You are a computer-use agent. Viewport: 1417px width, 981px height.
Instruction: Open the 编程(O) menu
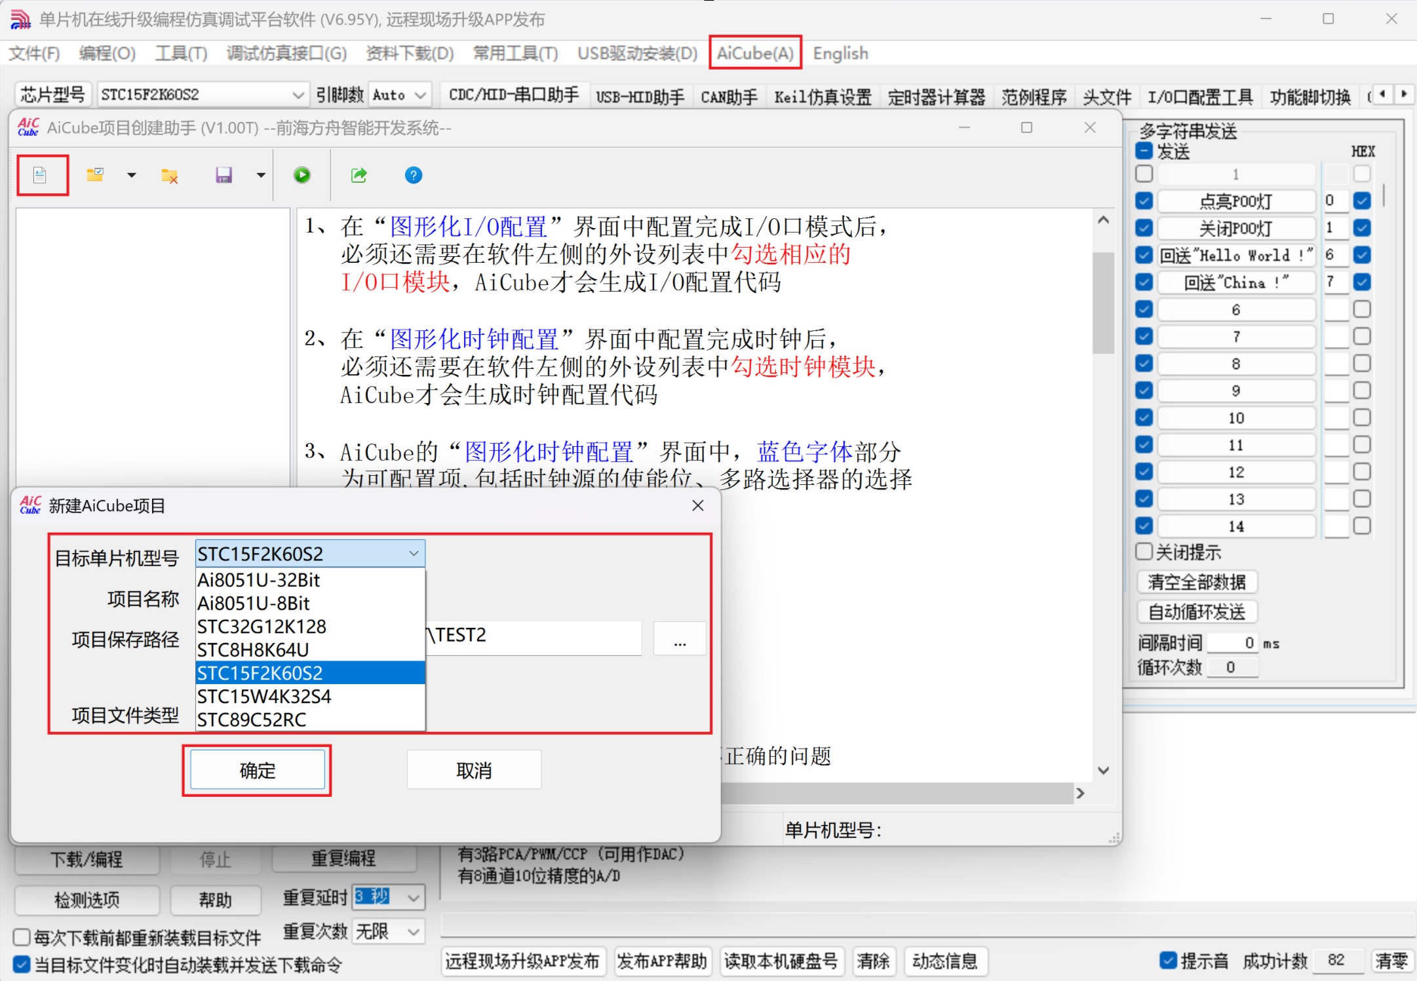click(x=107, y=53)
